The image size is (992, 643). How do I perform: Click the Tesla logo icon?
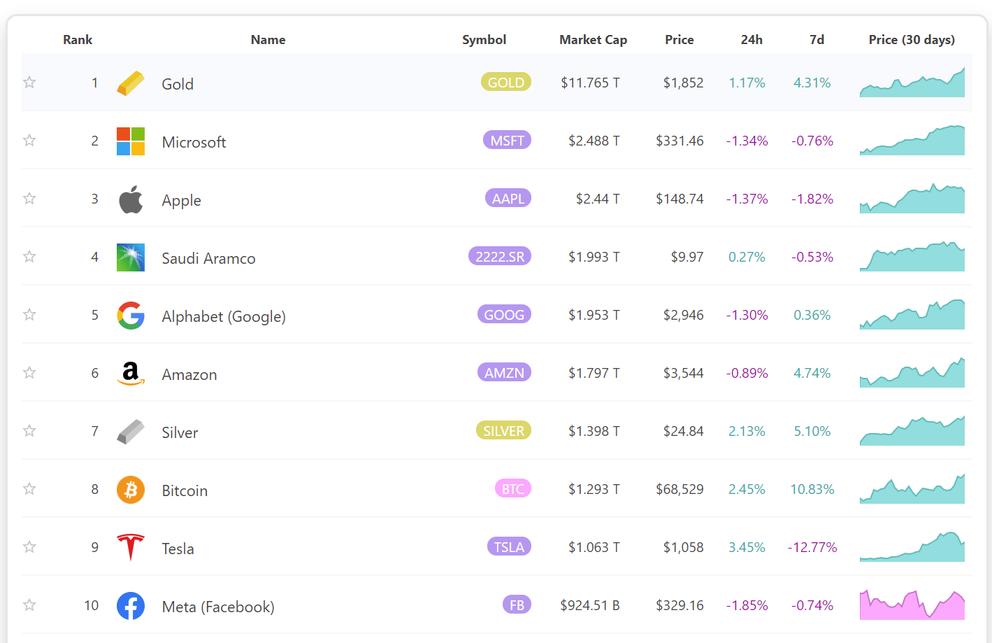[x=131, y=548]
